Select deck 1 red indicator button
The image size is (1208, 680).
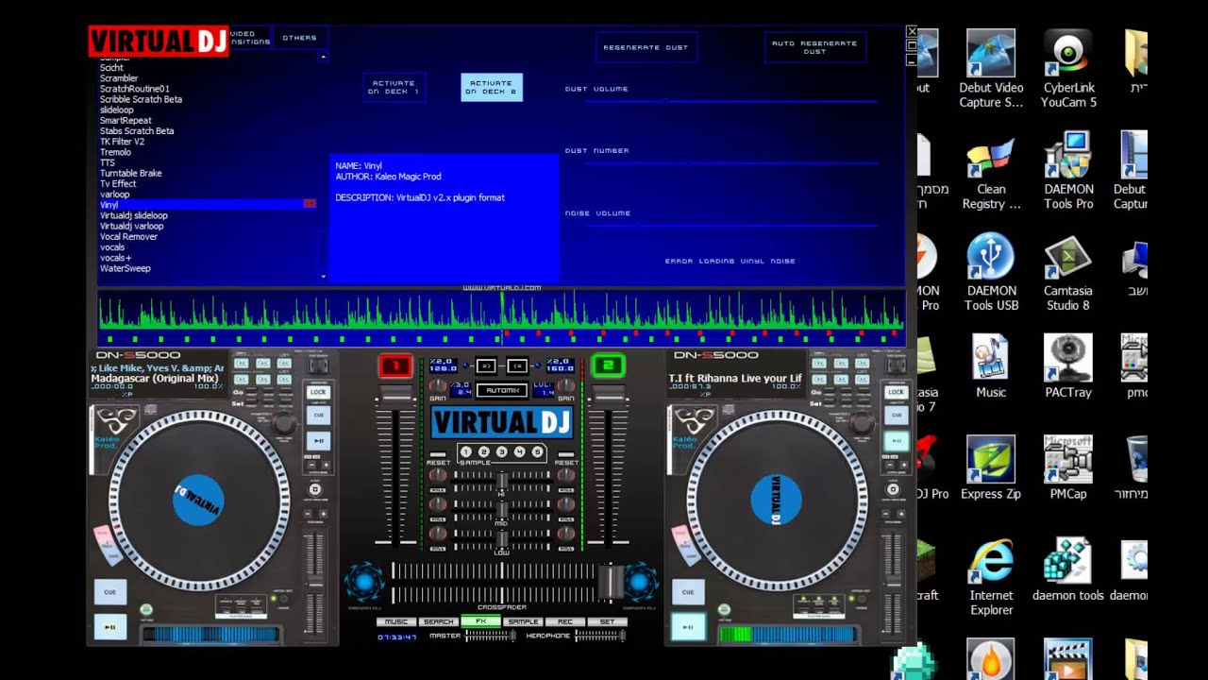click(x=396, y=365)
